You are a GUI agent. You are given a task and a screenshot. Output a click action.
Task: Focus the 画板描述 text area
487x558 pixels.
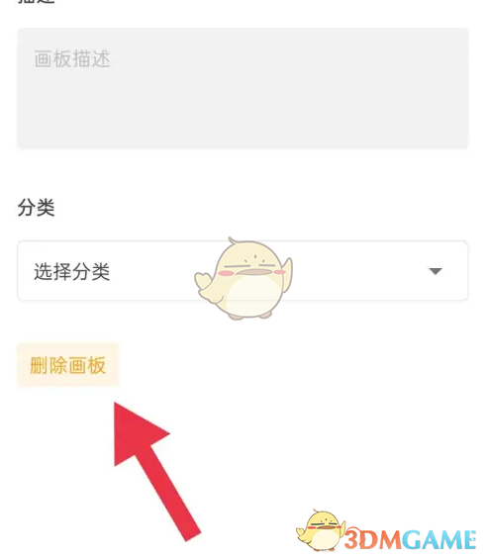[243, 88]
